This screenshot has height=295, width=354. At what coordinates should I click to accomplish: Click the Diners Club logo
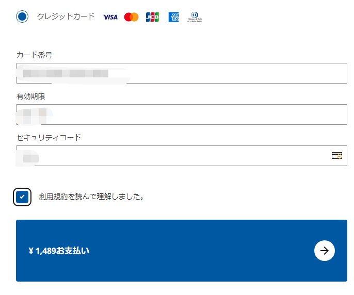click(x=195, y=17)
